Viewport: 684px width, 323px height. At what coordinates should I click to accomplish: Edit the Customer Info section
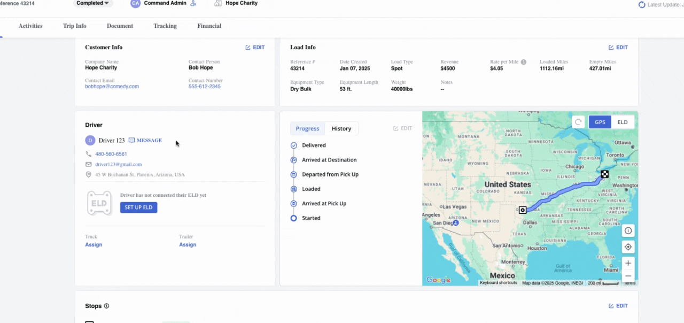click(x=255, y=48)
